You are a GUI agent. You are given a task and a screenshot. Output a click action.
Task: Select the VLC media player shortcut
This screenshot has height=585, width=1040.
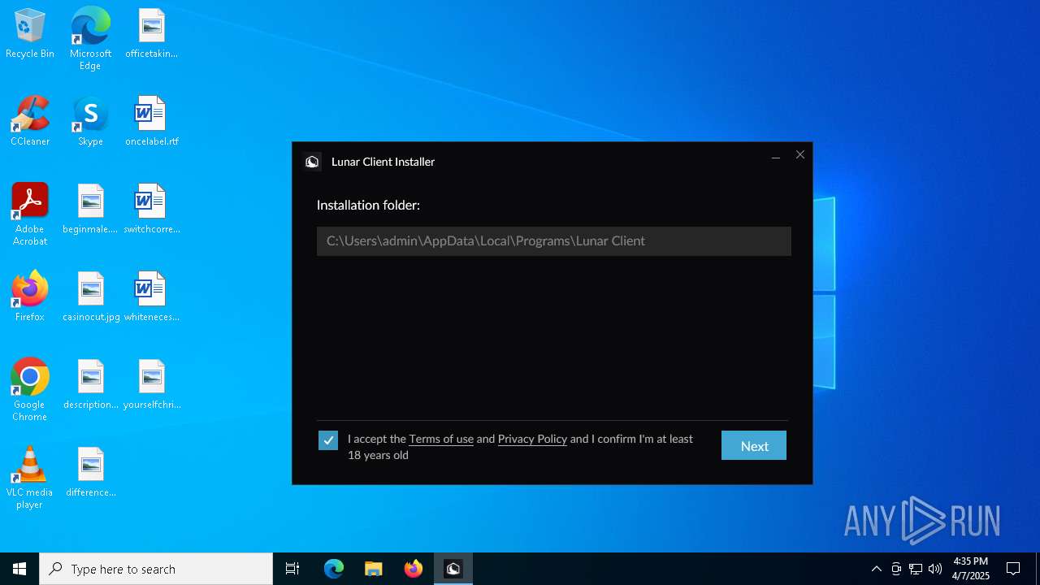[x=30, y=478]
